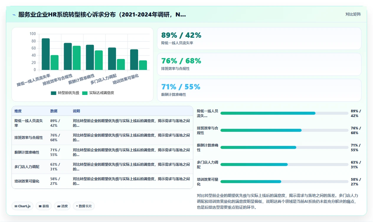Click the 对比矩阵 label in the header

tap(353, 14)
